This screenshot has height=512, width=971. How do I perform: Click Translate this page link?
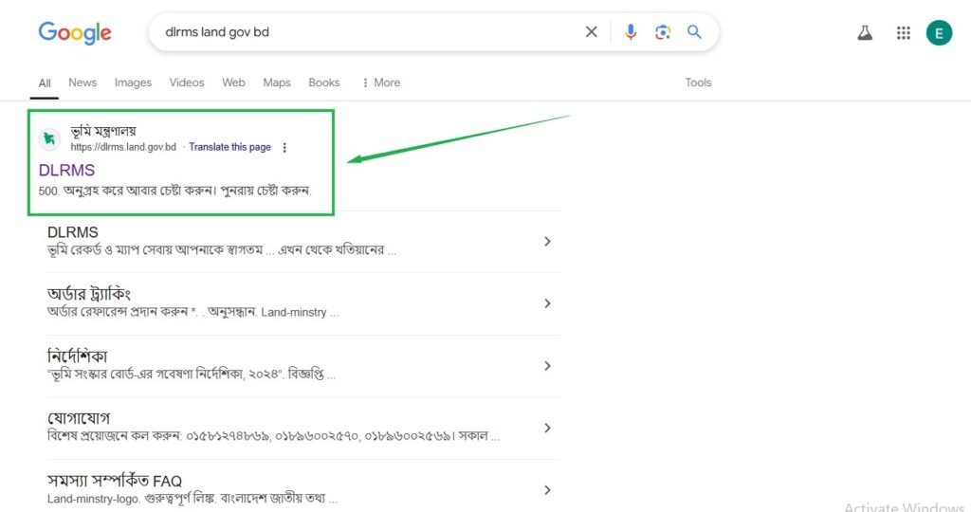click(x=229, y=147)
